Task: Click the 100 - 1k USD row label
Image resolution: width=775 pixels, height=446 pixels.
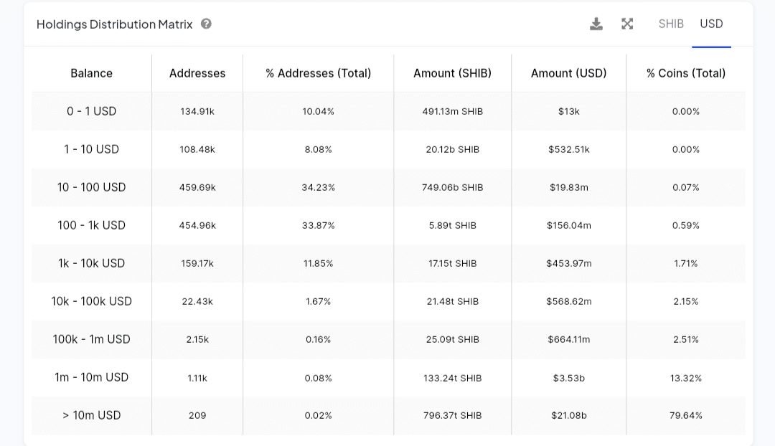Action: (91, 225)
